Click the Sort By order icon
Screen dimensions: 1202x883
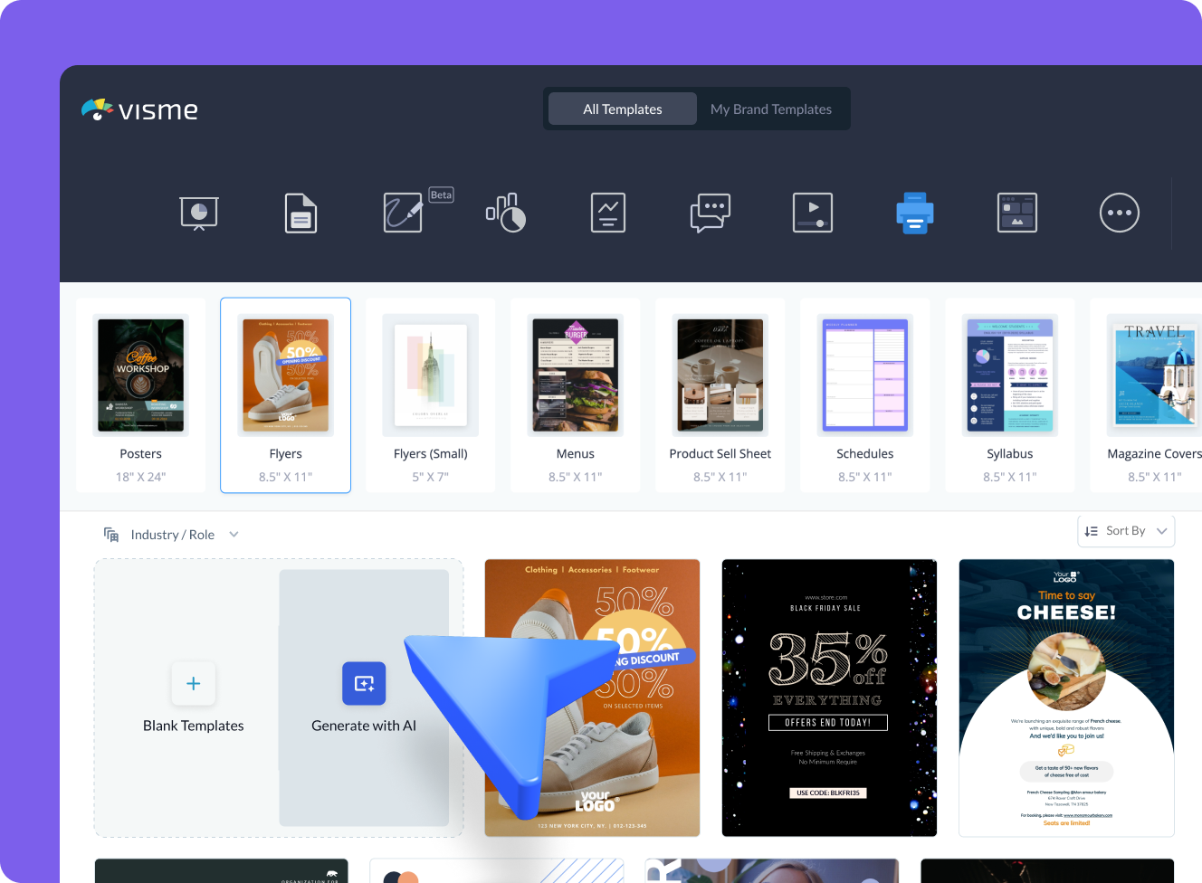coord(1092,531)
